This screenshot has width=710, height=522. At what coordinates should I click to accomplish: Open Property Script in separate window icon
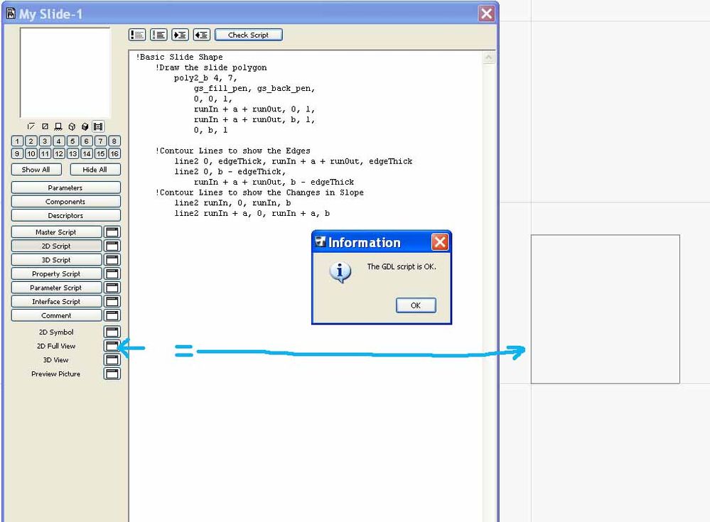tap(112, 273)
